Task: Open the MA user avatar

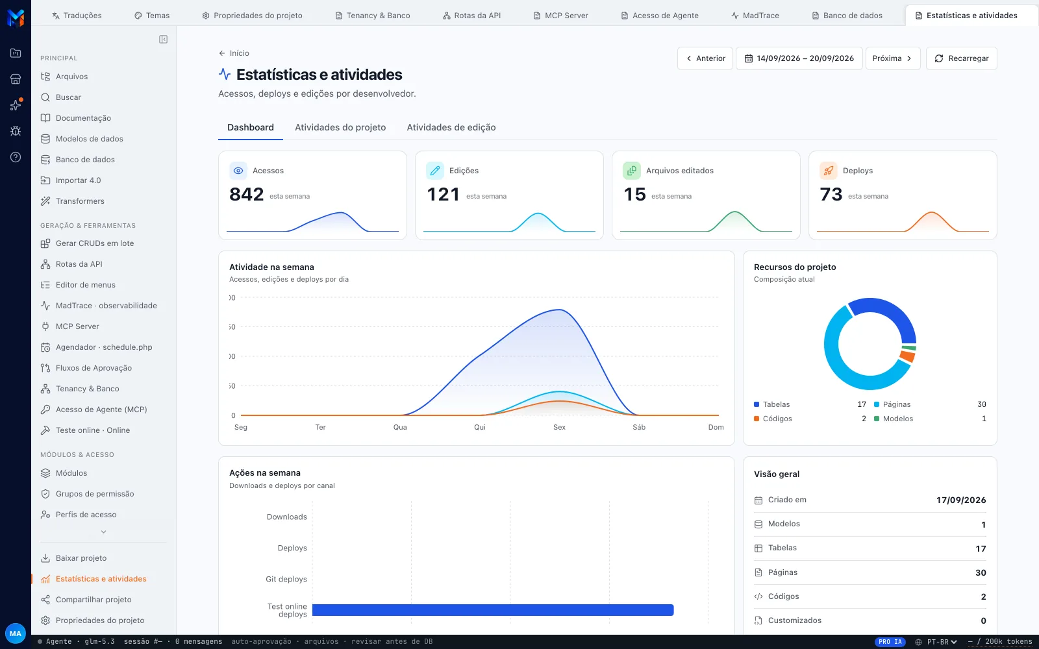Action: tap(16, 633)
